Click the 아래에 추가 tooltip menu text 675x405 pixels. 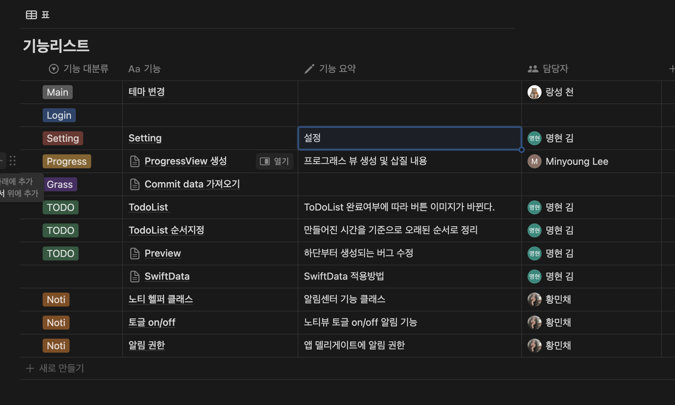pos(17,182)
